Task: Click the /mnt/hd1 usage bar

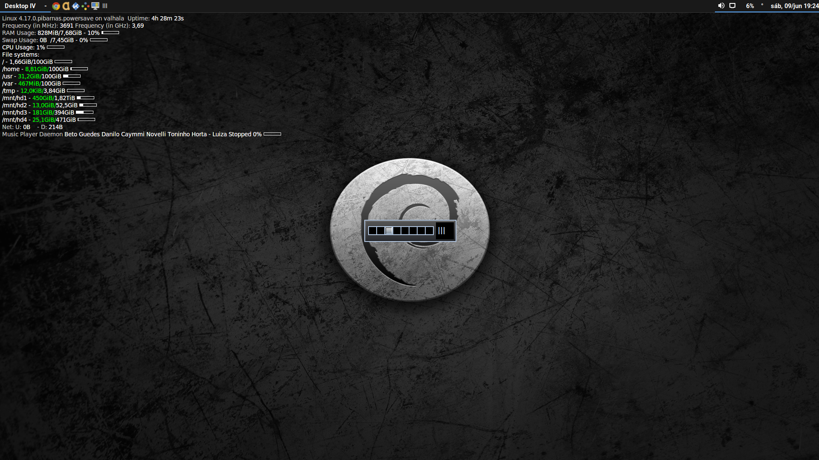Action: (85, 98)
